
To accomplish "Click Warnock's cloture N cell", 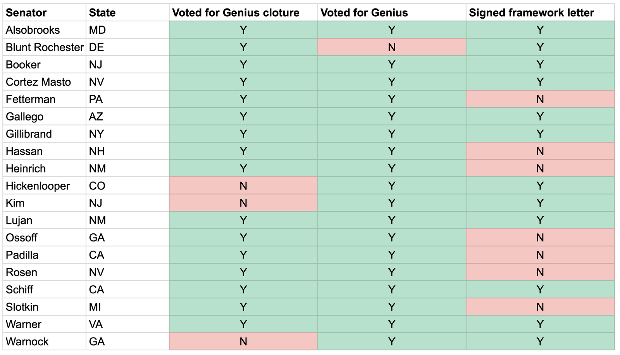I will (x=243, y=341).
